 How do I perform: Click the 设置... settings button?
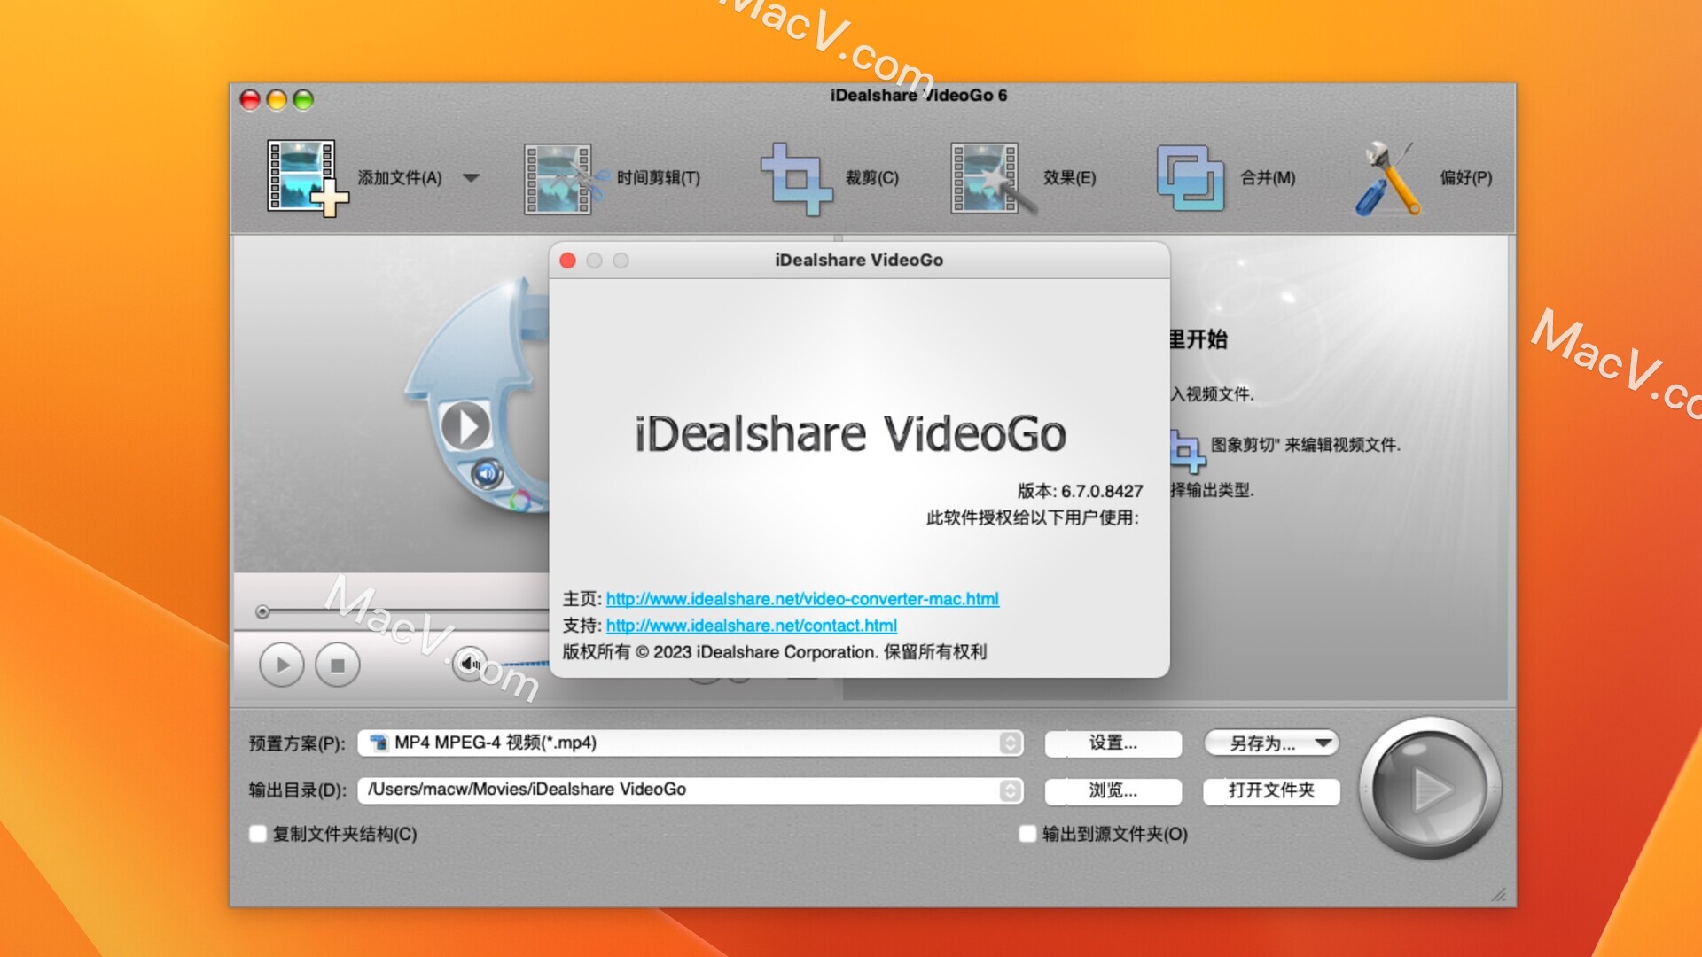1113,743
